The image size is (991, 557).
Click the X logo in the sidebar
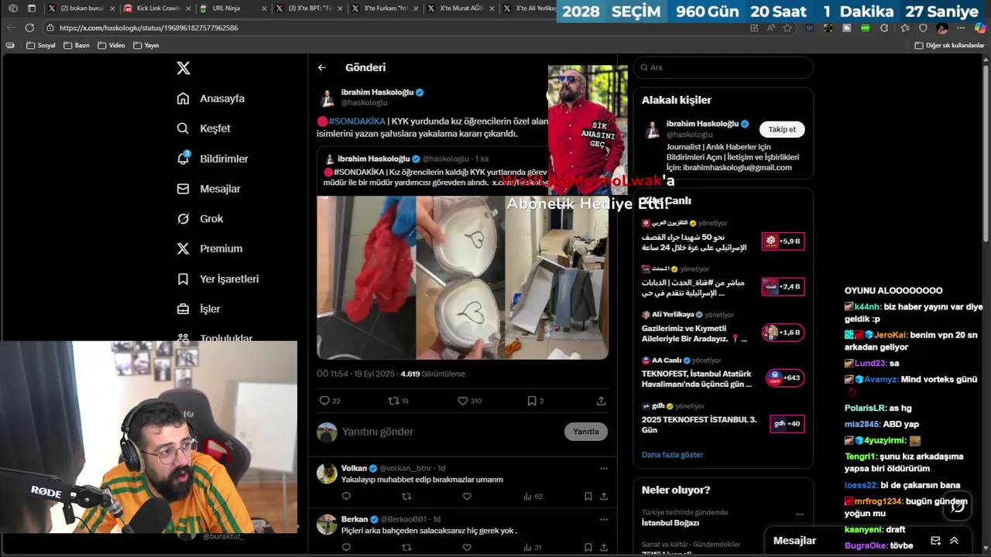click(x=183, y=68)
